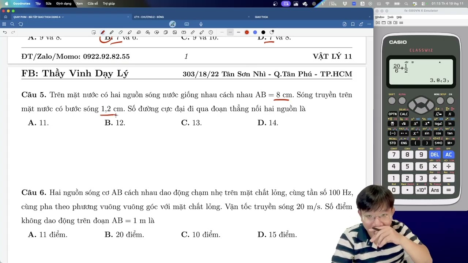Open the image insert tool
Viewport: 468px width, 263px height.
tap(175, 33)
